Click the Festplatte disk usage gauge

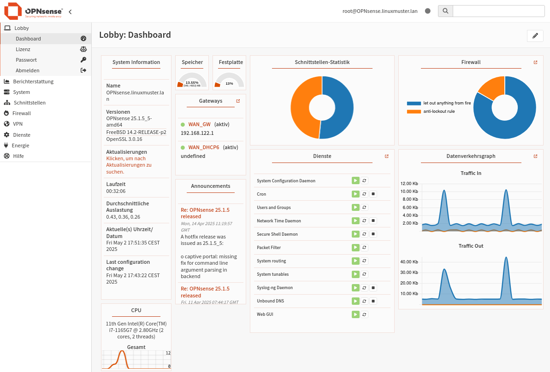229,81
